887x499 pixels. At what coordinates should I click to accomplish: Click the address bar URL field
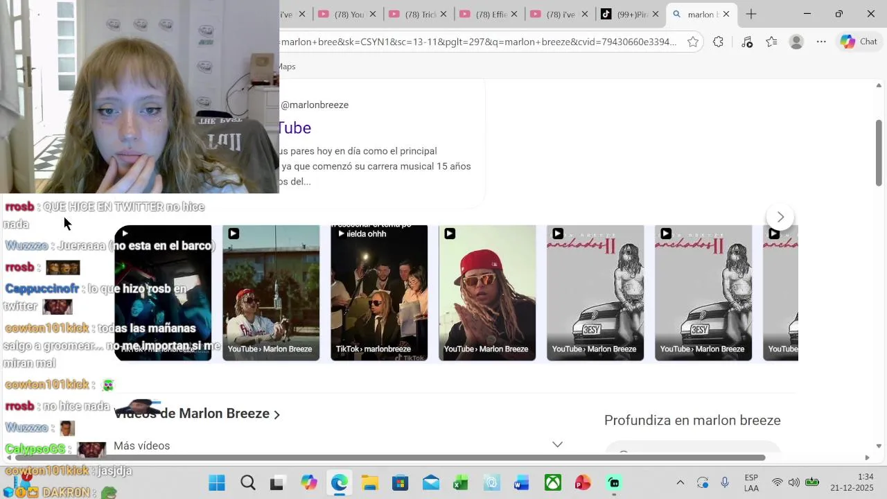(x=478, y=42)
